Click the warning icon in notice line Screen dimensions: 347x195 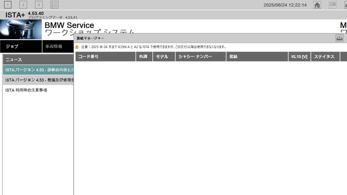pos(77,47)
